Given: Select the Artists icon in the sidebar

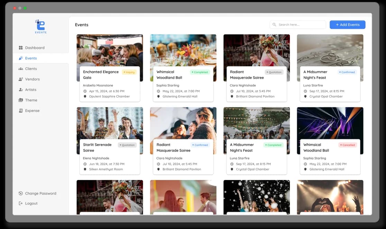Looking at the screenshot, I should click(x=21, y=89).
